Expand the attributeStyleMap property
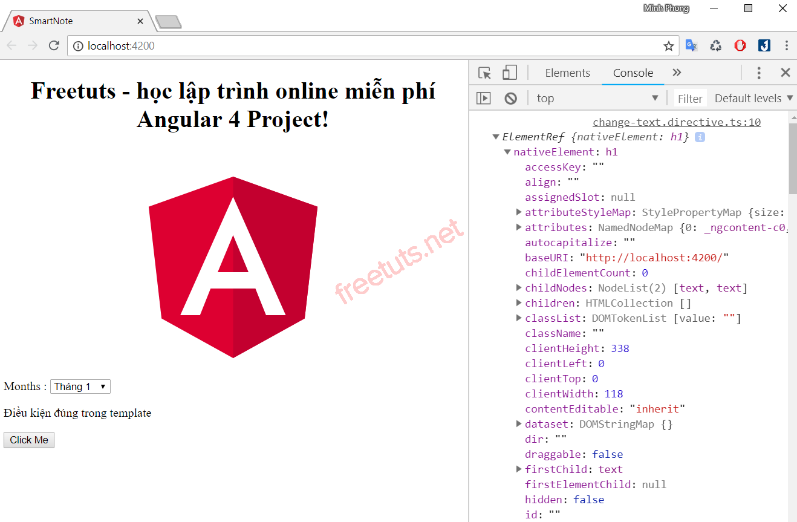797x522 pixels. [x=519, y=212]
